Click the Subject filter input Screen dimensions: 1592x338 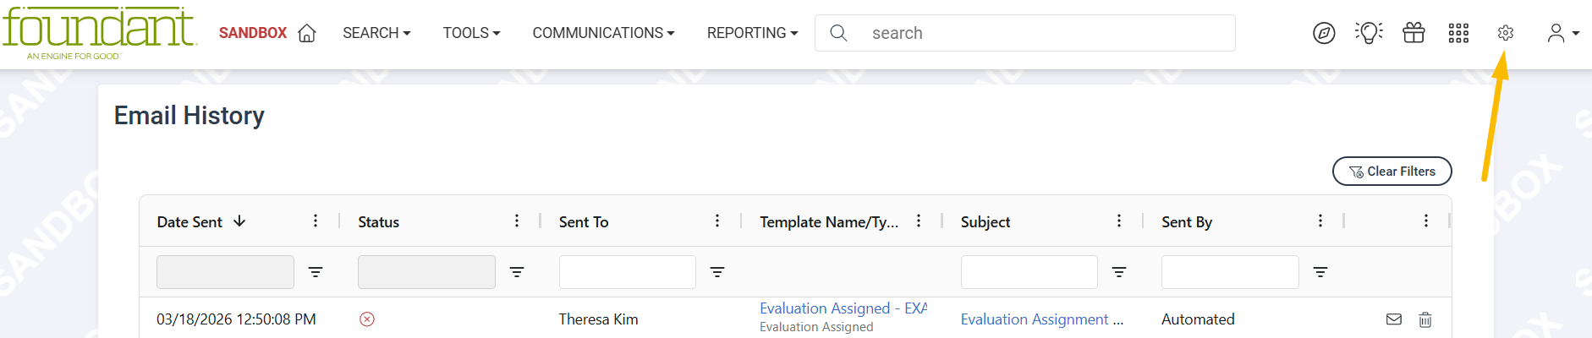pos(1029,272)
